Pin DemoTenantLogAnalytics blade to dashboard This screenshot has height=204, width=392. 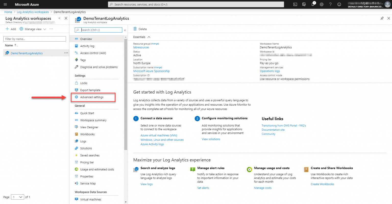tap(382, 18)
